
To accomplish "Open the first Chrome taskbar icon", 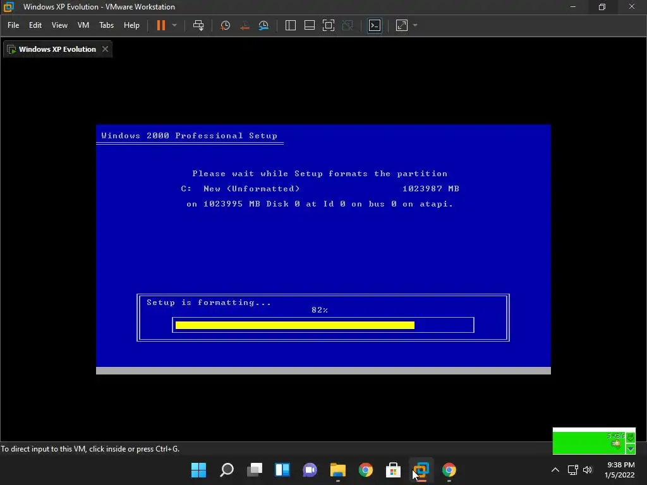I will [x=366, y=470].
